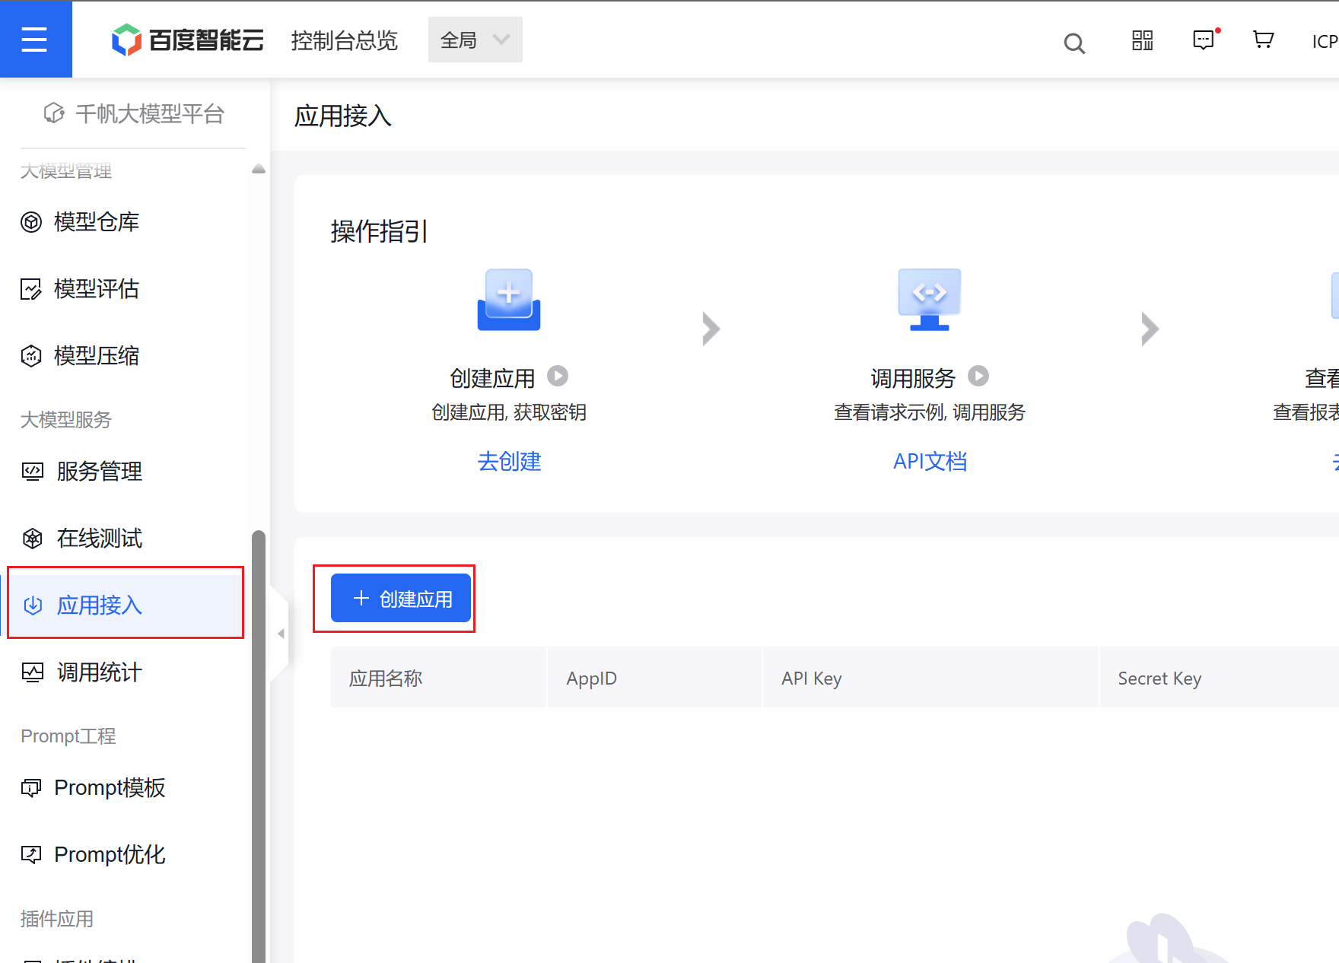Play the 创建应用 tutorial video icon
The height and width of the screenshot is (963, 1339).
pyautogui.click(x=558, y=376)
